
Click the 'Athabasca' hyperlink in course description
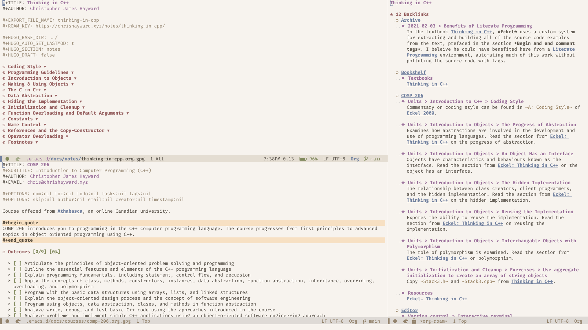(70, 211)
